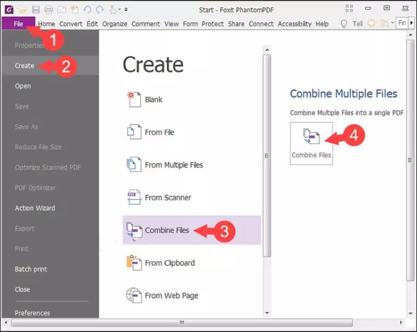Click the From File page icon

[134, 132]
